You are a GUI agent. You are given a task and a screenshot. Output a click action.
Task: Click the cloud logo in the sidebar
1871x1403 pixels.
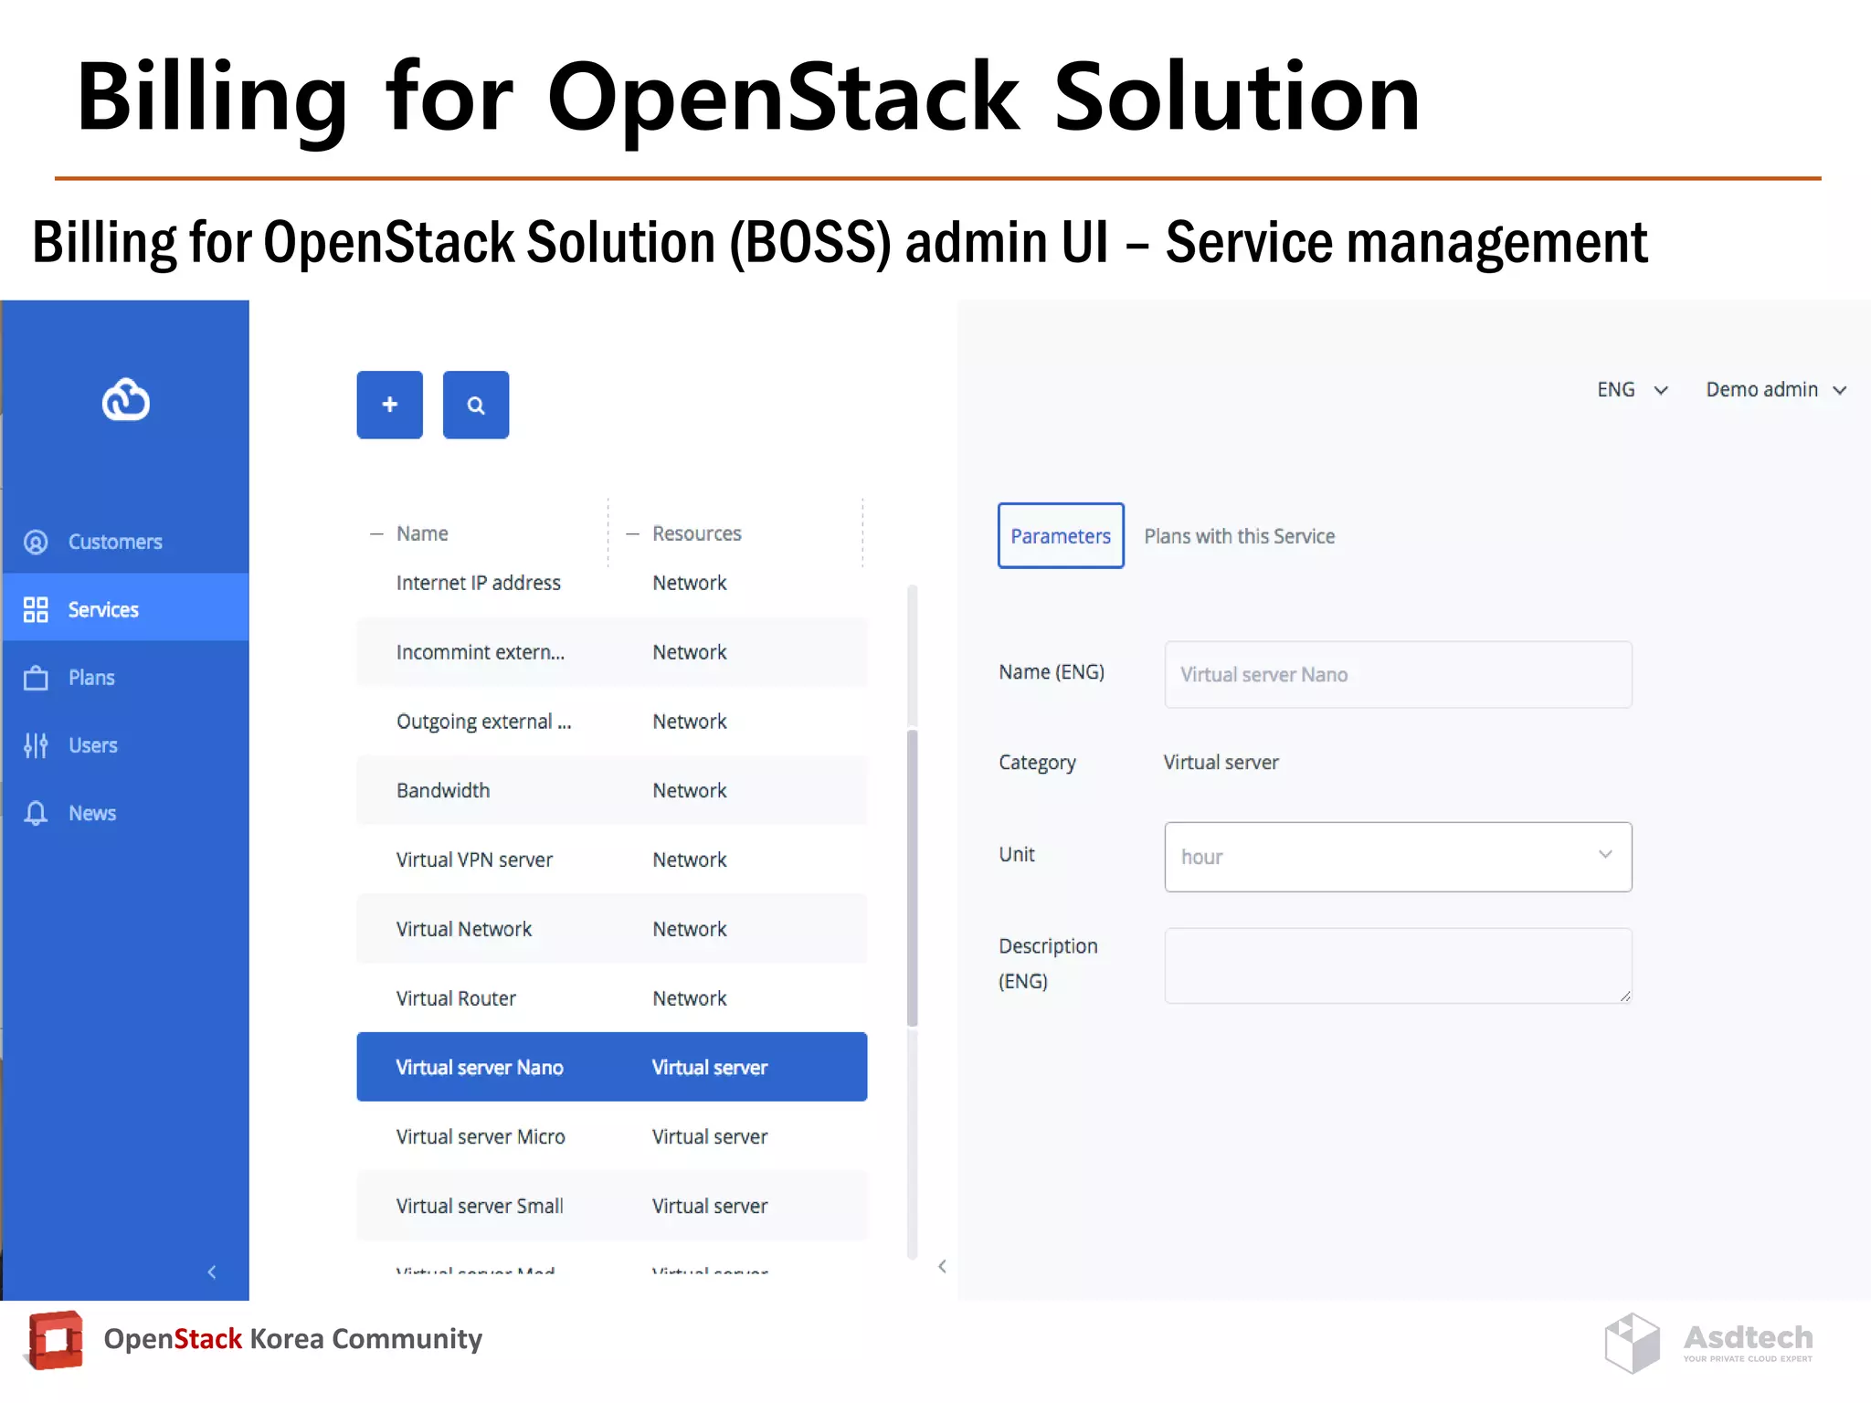click(126, 399)
